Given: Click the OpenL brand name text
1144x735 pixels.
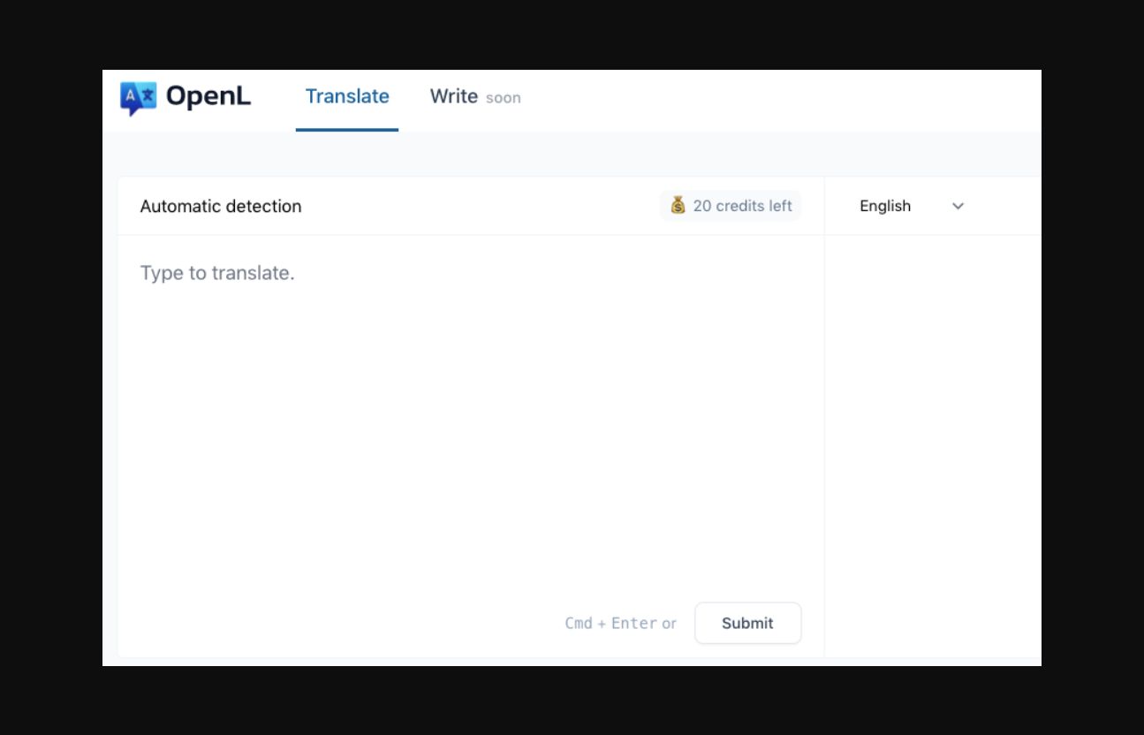Looking at the screenshot, I should (x=208, y=96).
